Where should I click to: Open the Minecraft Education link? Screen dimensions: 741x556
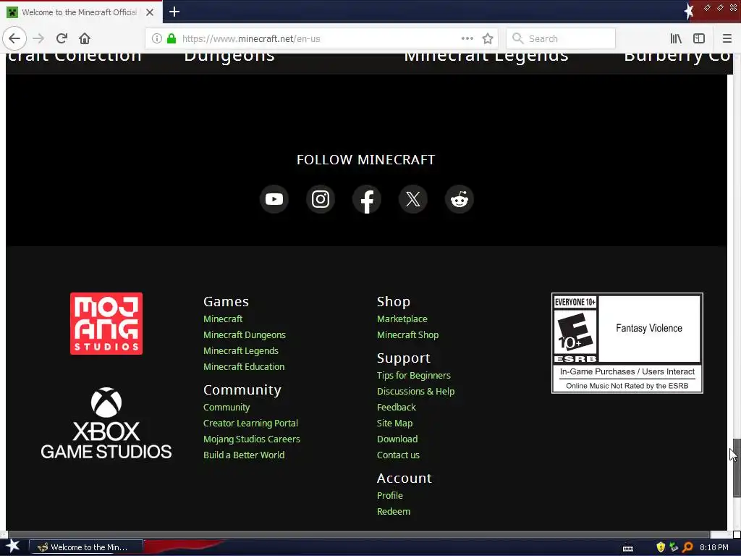(244, 366)
